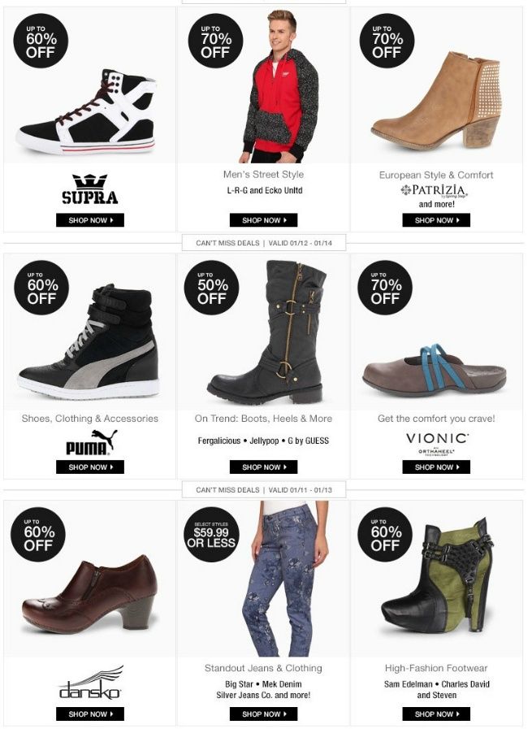Open the black and white Supra sneaker image
This screenshot has height=729, width=528.
87,111
